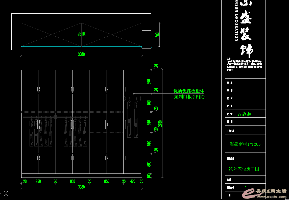Screen dimensions: 289x200
Task: Select the 优质免漆板柜体 annotation text
Action: pyautogui.click(x=189, y=91)
